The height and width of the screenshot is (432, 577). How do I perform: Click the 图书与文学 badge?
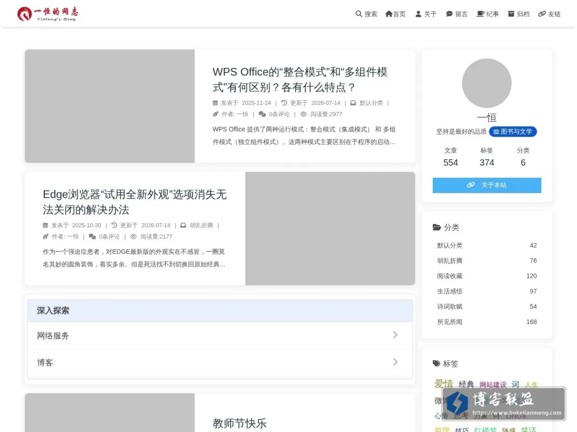click(x=513, y=132)
